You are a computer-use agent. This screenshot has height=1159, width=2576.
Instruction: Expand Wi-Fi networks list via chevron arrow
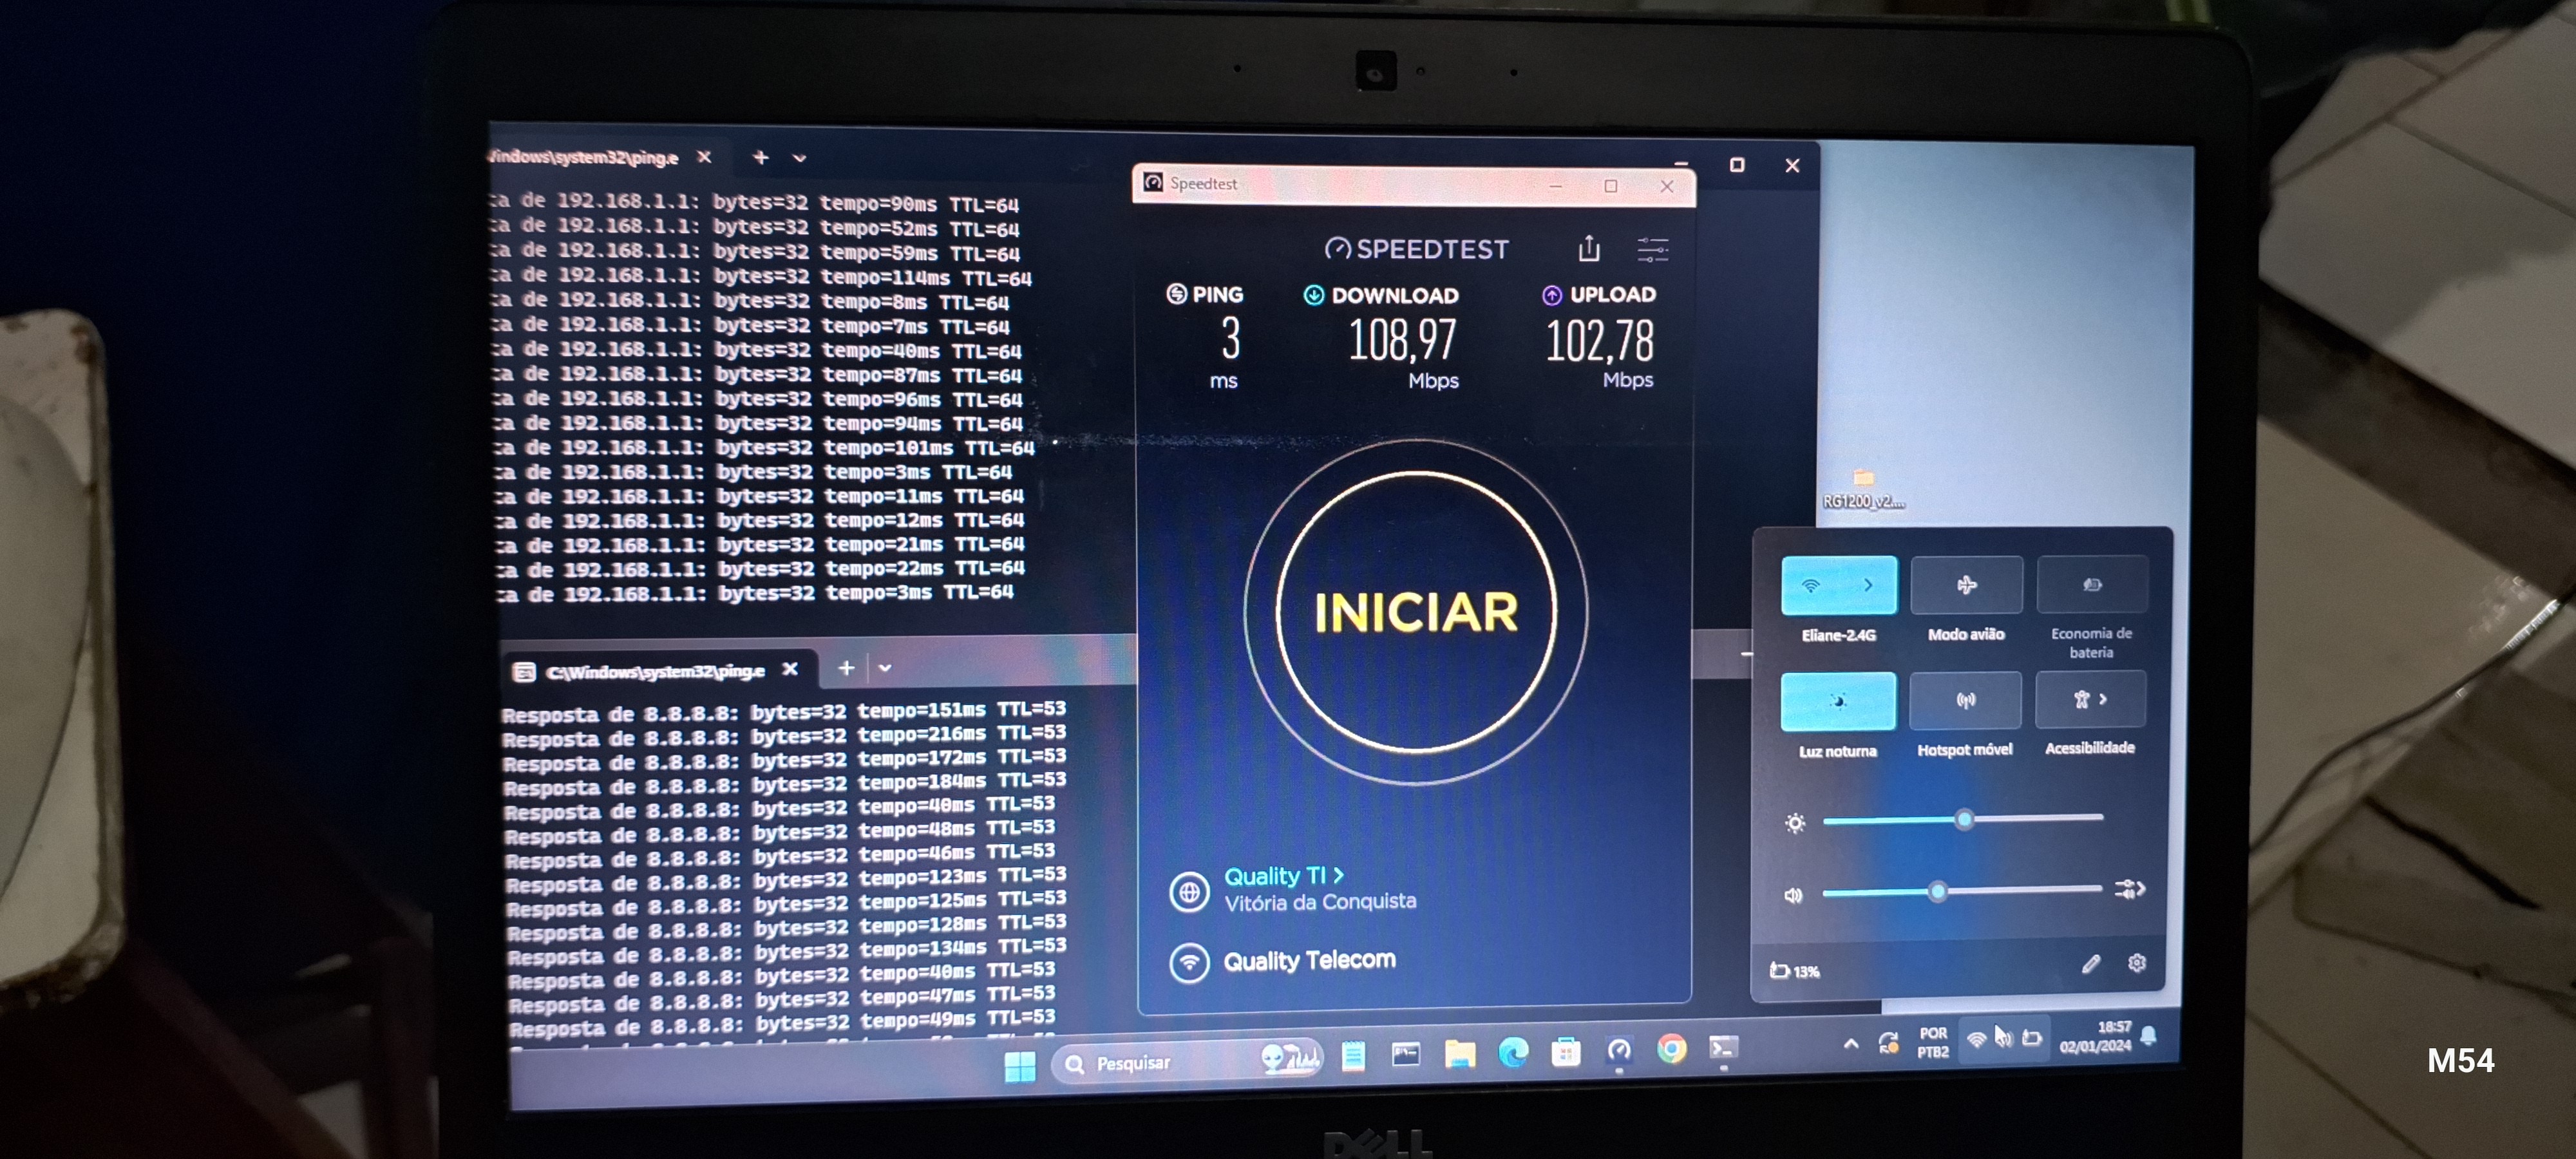(x=1868, y=585)
